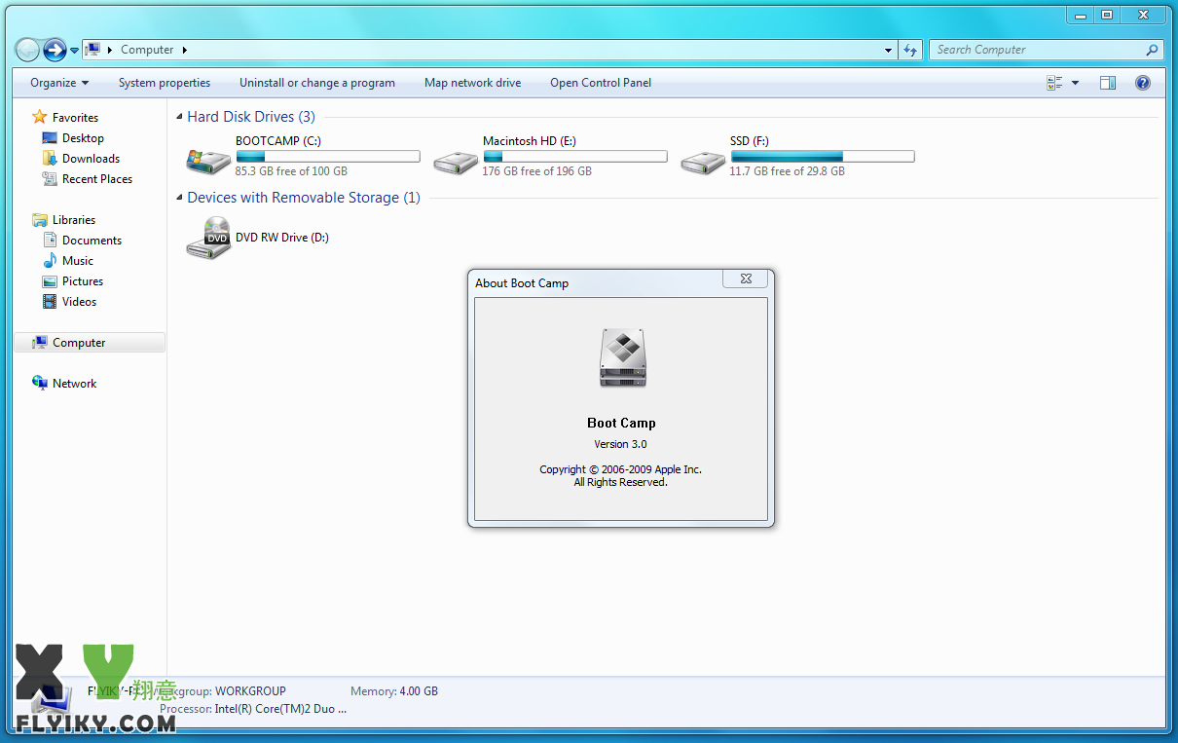
Task: Click the Boot Camp drive logo icon
Action: [622, 357]
